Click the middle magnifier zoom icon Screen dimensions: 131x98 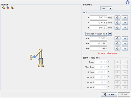[x=8, y=8]
